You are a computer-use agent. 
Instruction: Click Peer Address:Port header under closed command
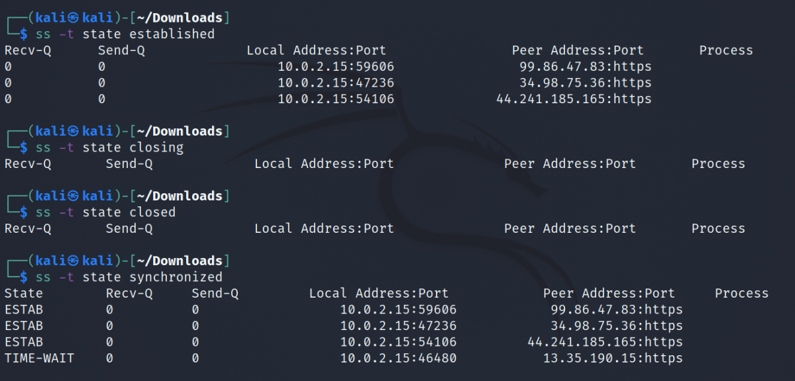click(x=570, y=228)
